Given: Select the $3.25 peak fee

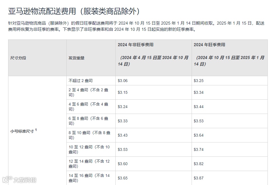Looking at the screenshot, I should (199, 81).
